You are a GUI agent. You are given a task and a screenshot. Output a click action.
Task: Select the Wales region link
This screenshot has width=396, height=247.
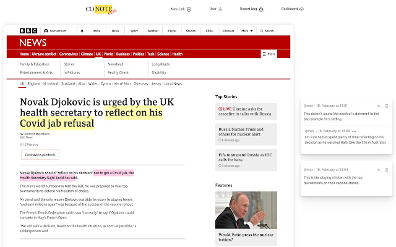pyautogui.click(x=93, y=84)
